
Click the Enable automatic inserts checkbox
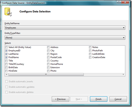click(7, 82)
